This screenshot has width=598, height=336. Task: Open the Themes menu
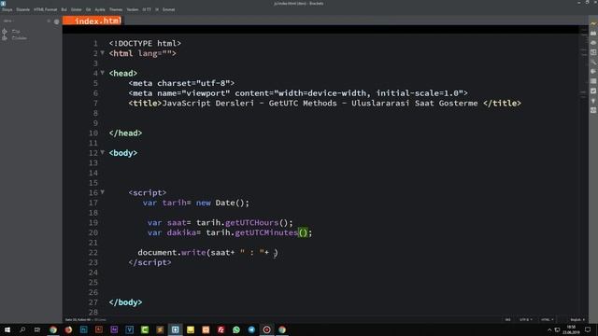click(x=116, y=9)
